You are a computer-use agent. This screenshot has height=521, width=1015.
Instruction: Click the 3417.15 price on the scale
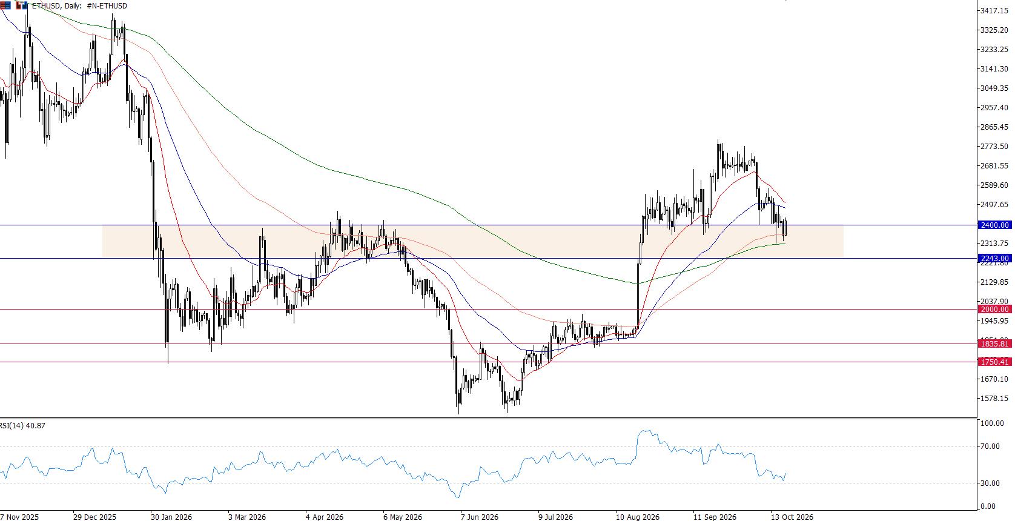point(994,11)
